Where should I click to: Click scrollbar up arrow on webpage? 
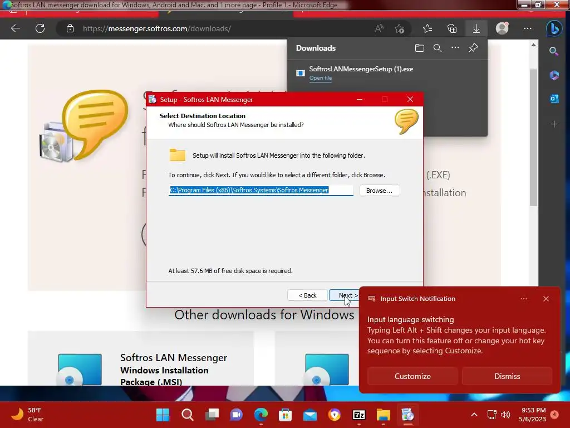pos(533,45)
